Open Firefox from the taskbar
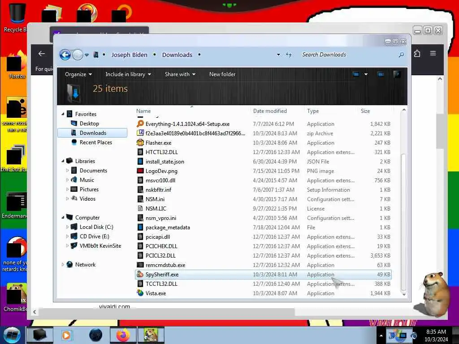The image size is (459, 344). pos(123,335)
